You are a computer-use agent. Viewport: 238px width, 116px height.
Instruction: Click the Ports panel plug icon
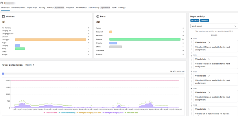97,17
